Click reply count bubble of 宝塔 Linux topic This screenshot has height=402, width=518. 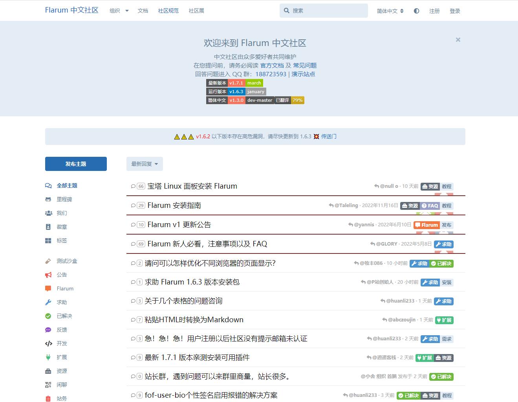pyautogui.click(x=138, y=186)
